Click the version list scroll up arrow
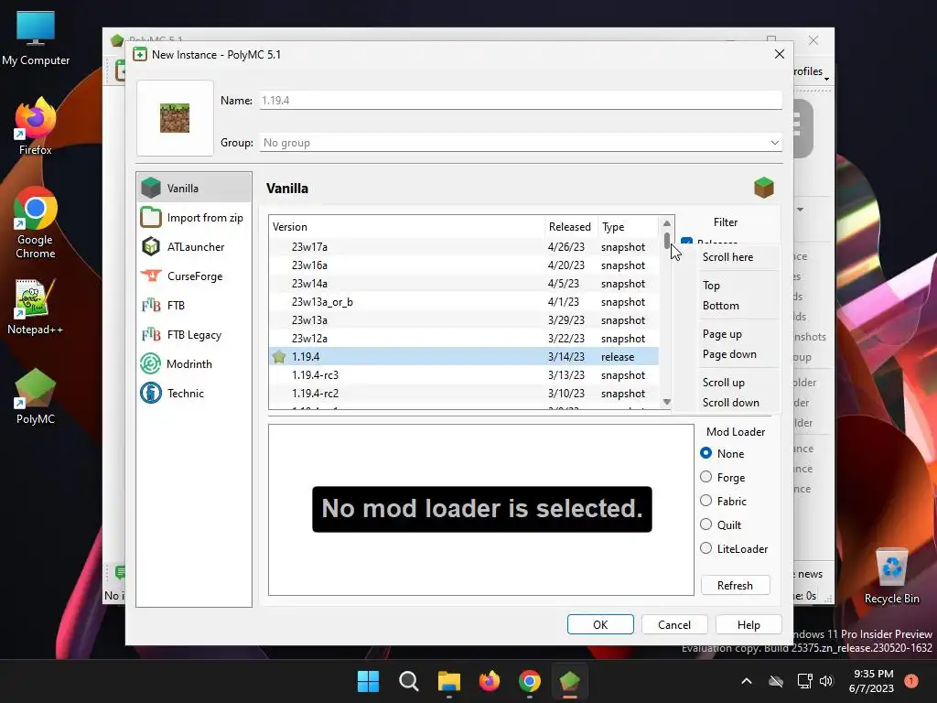Viewport: 937px width, 703px height. tap(667, 223)
